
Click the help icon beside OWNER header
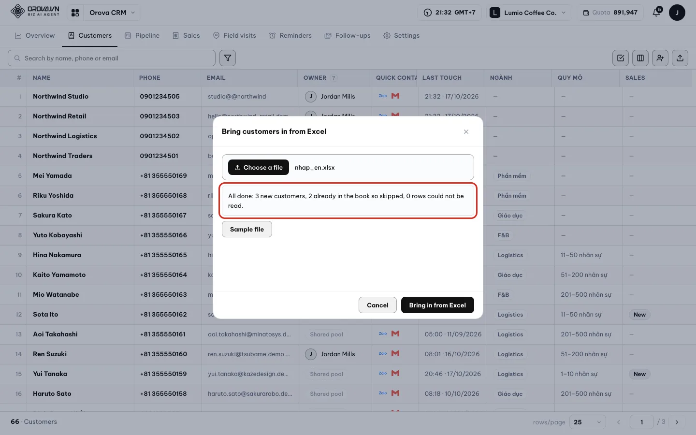pos(333,78)
